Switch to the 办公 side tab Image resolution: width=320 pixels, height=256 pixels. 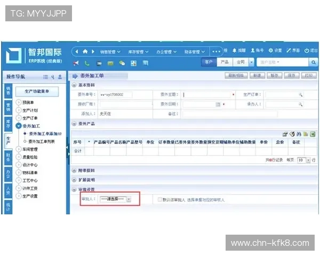point(8,174)
